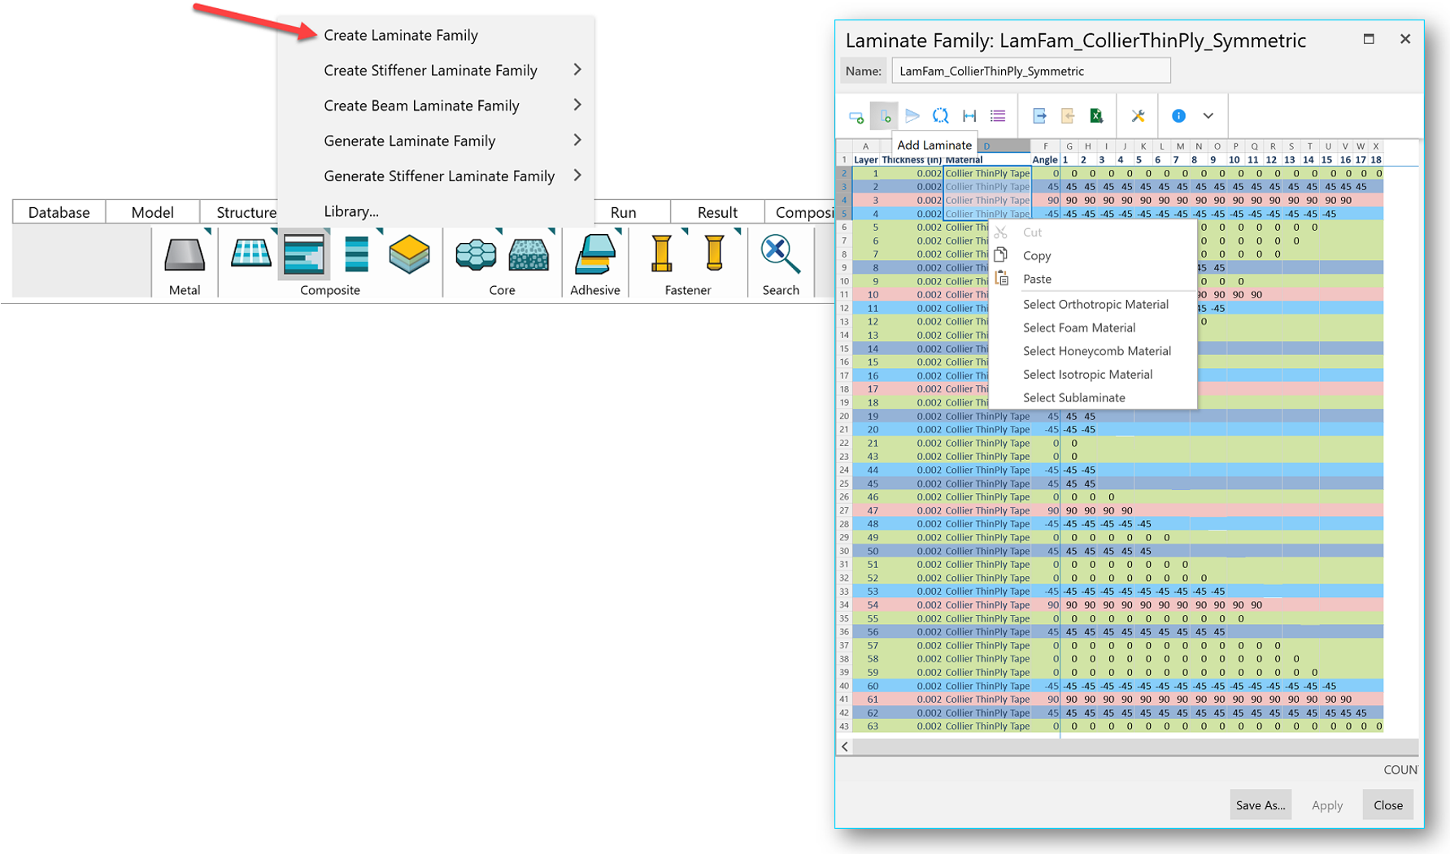The height and width of the screenshot is (854, 1450).
Task: Maximize the Laminate Family dialog
Action: (1369, 39)
